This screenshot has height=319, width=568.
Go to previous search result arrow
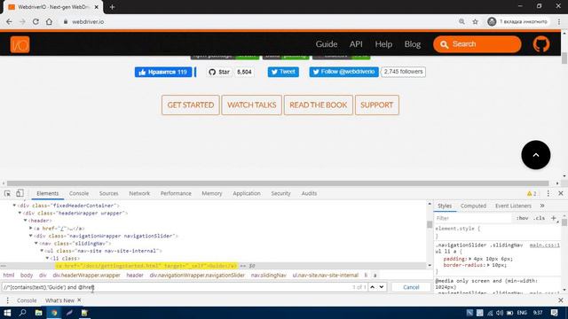(x=373, y=287)
